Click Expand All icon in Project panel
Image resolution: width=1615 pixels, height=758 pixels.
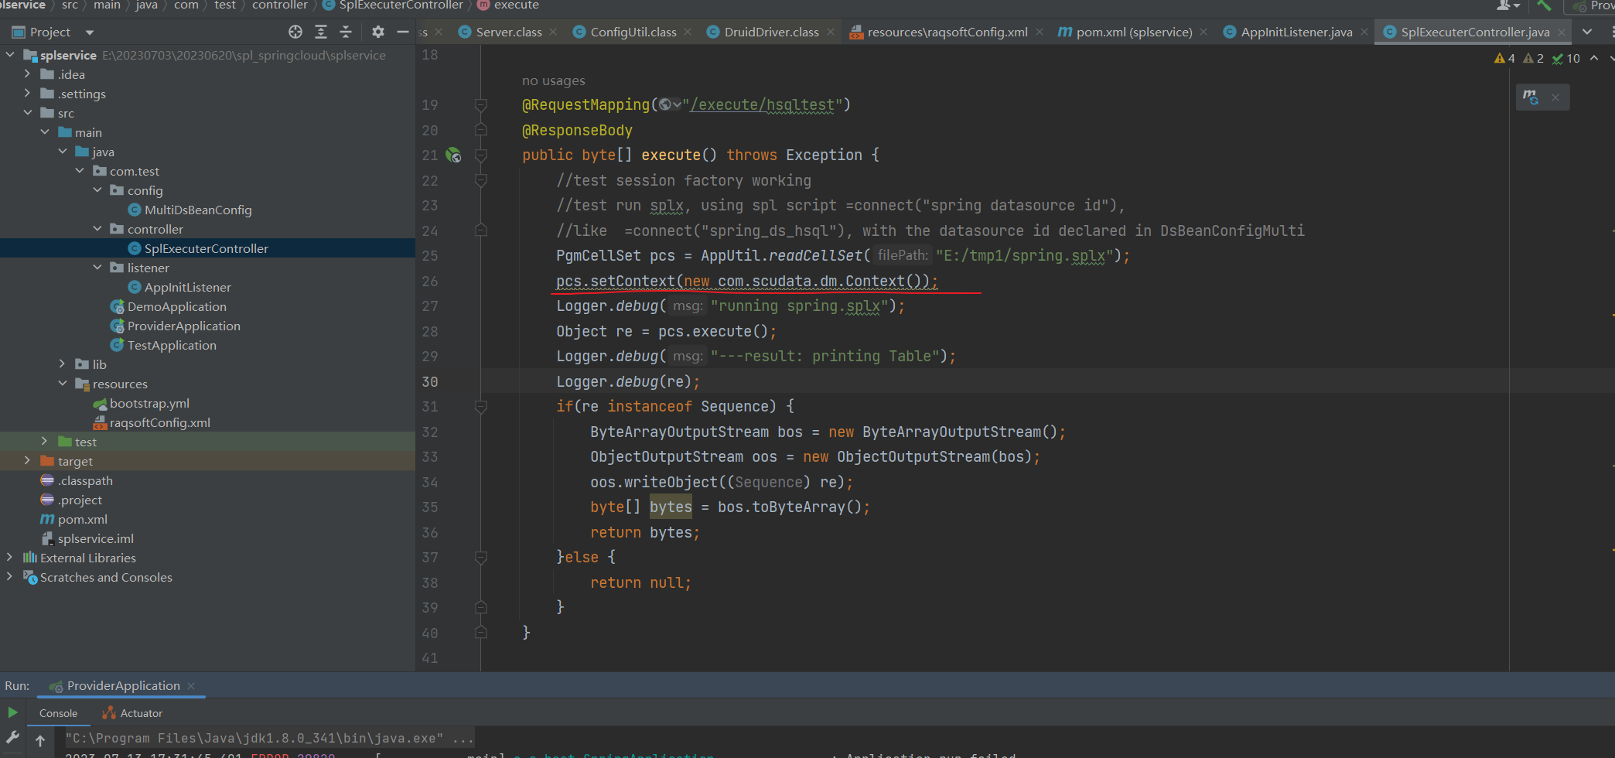(321, 32)
